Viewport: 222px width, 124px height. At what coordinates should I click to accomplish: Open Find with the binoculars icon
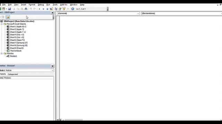coord(26,9)
